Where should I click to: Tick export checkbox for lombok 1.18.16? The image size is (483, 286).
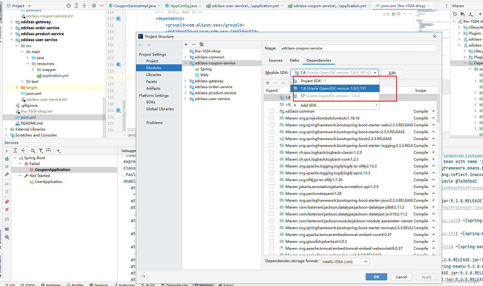pyautogui.click(x=272, y=118)
